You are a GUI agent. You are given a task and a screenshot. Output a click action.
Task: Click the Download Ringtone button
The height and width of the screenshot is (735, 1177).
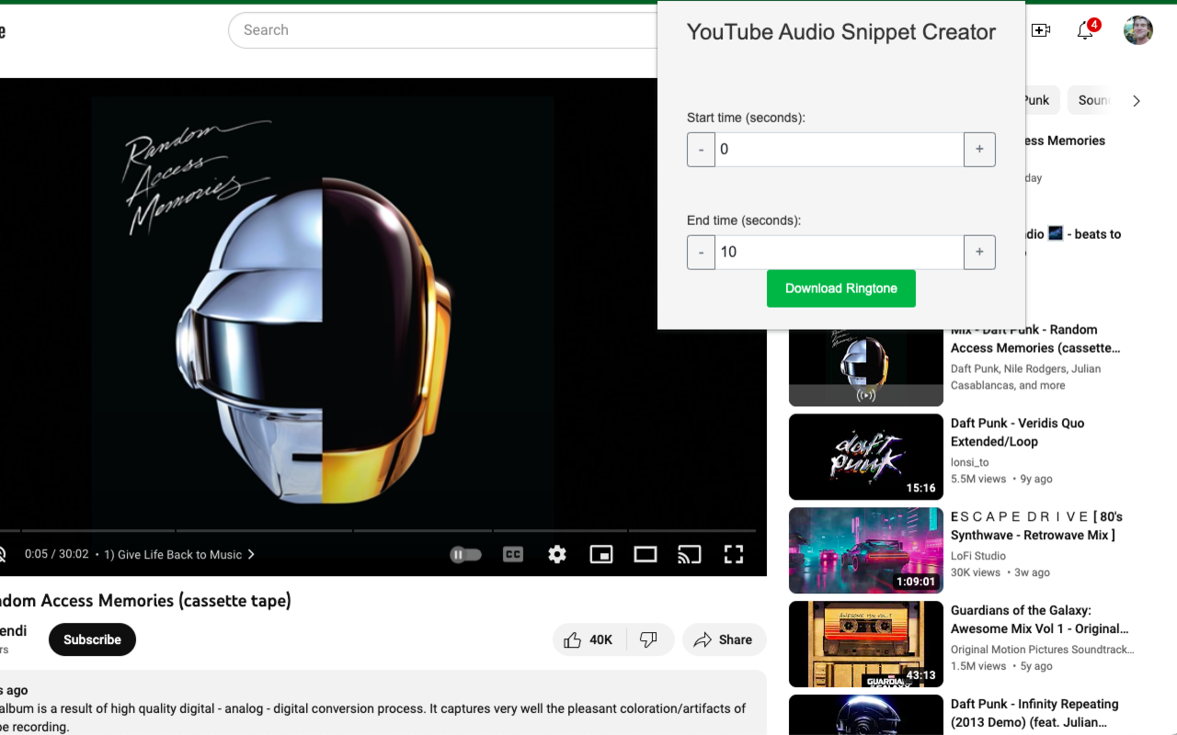(840, 288)
